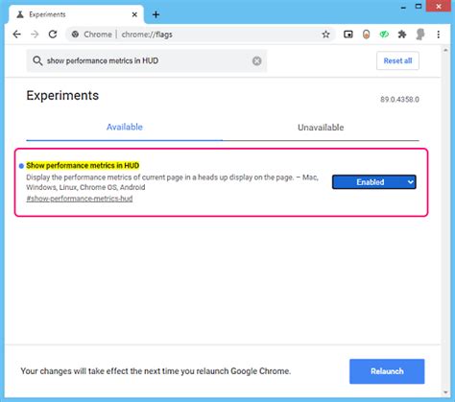Click the version number 89.0.4358.0
This screenshot has width=455, height=402.
399,100
